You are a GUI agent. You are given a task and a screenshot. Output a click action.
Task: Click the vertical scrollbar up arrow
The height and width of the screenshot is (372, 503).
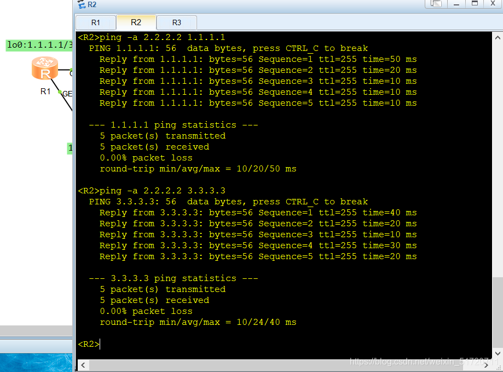(498, 38)
